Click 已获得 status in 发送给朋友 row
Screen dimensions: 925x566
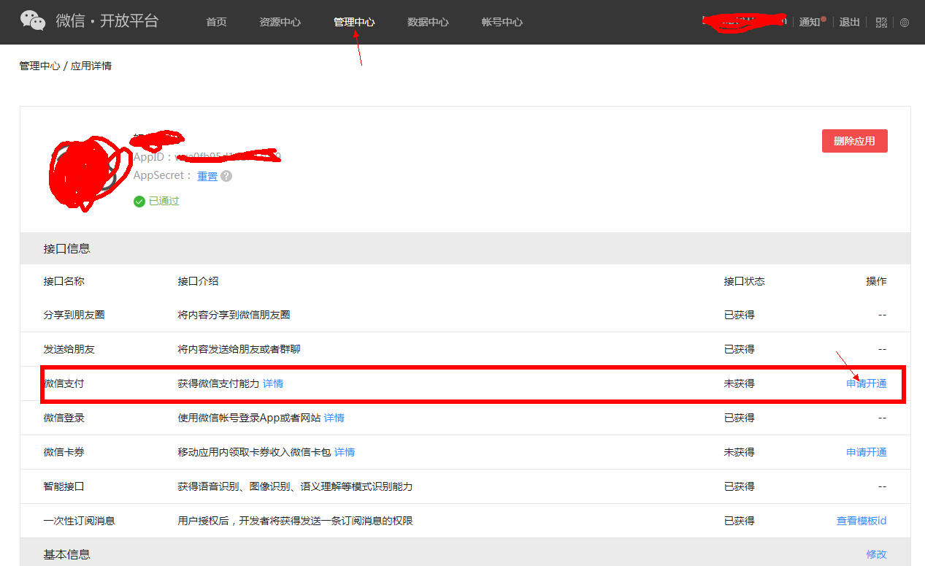740,349
